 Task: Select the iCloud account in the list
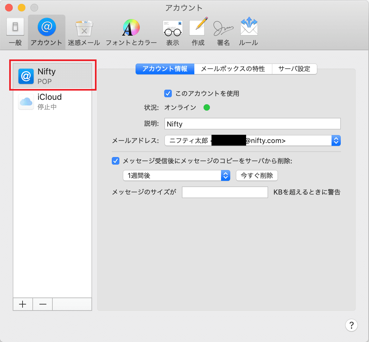(x=52, y=102)
